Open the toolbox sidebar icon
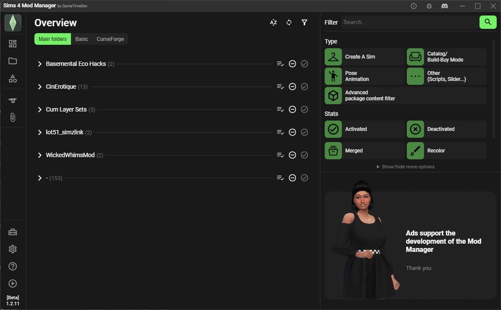The image size is (501, 310). (12, 232)
